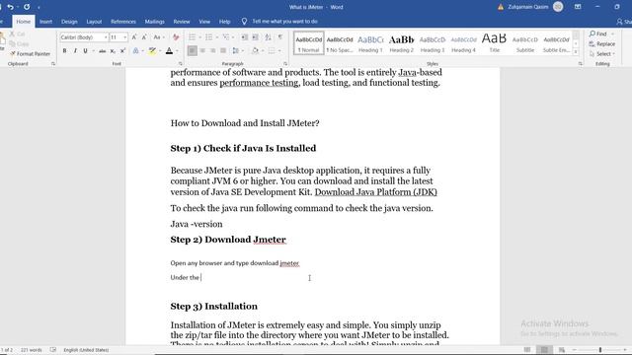Open the View tab
Screen dimensions: 632x355
tap(204, 22)
